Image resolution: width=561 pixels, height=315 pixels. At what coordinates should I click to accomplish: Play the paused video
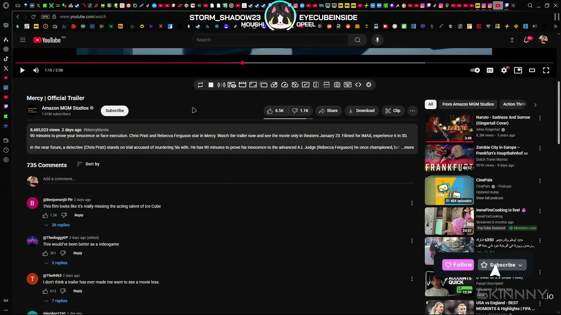[22, 70]
